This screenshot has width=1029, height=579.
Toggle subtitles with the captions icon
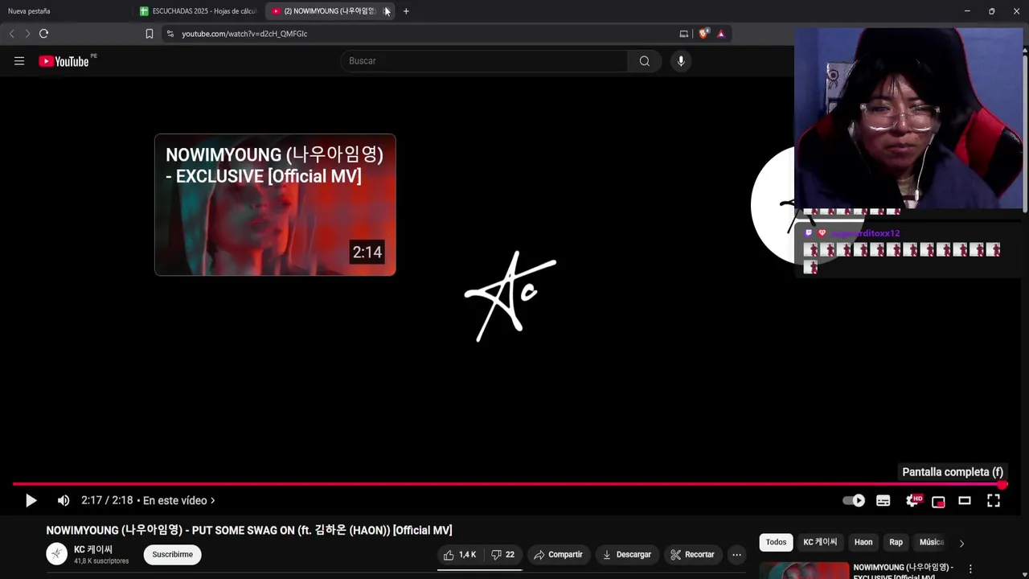pyautogui.click(x=883, y=500)
